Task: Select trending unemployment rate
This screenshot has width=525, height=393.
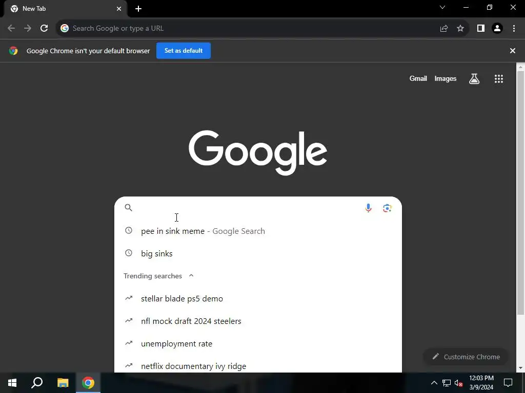Action: tap(258, 343)
